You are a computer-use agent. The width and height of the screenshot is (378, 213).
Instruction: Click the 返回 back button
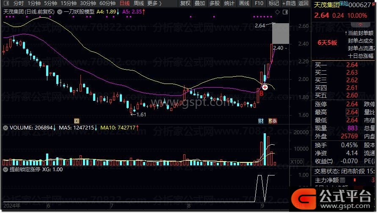(303, 3)
